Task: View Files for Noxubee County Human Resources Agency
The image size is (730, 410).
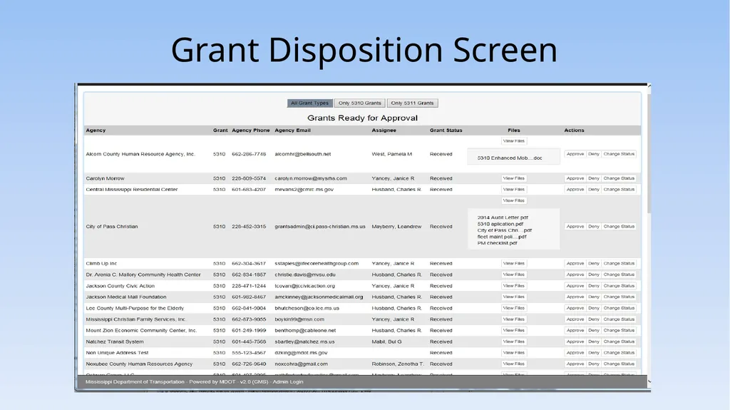Action: pos(513,364)
